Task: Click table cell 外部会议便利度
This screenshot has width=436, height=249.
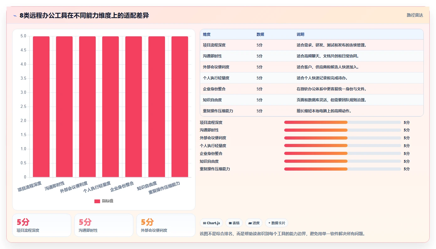Action: [216, 67]
